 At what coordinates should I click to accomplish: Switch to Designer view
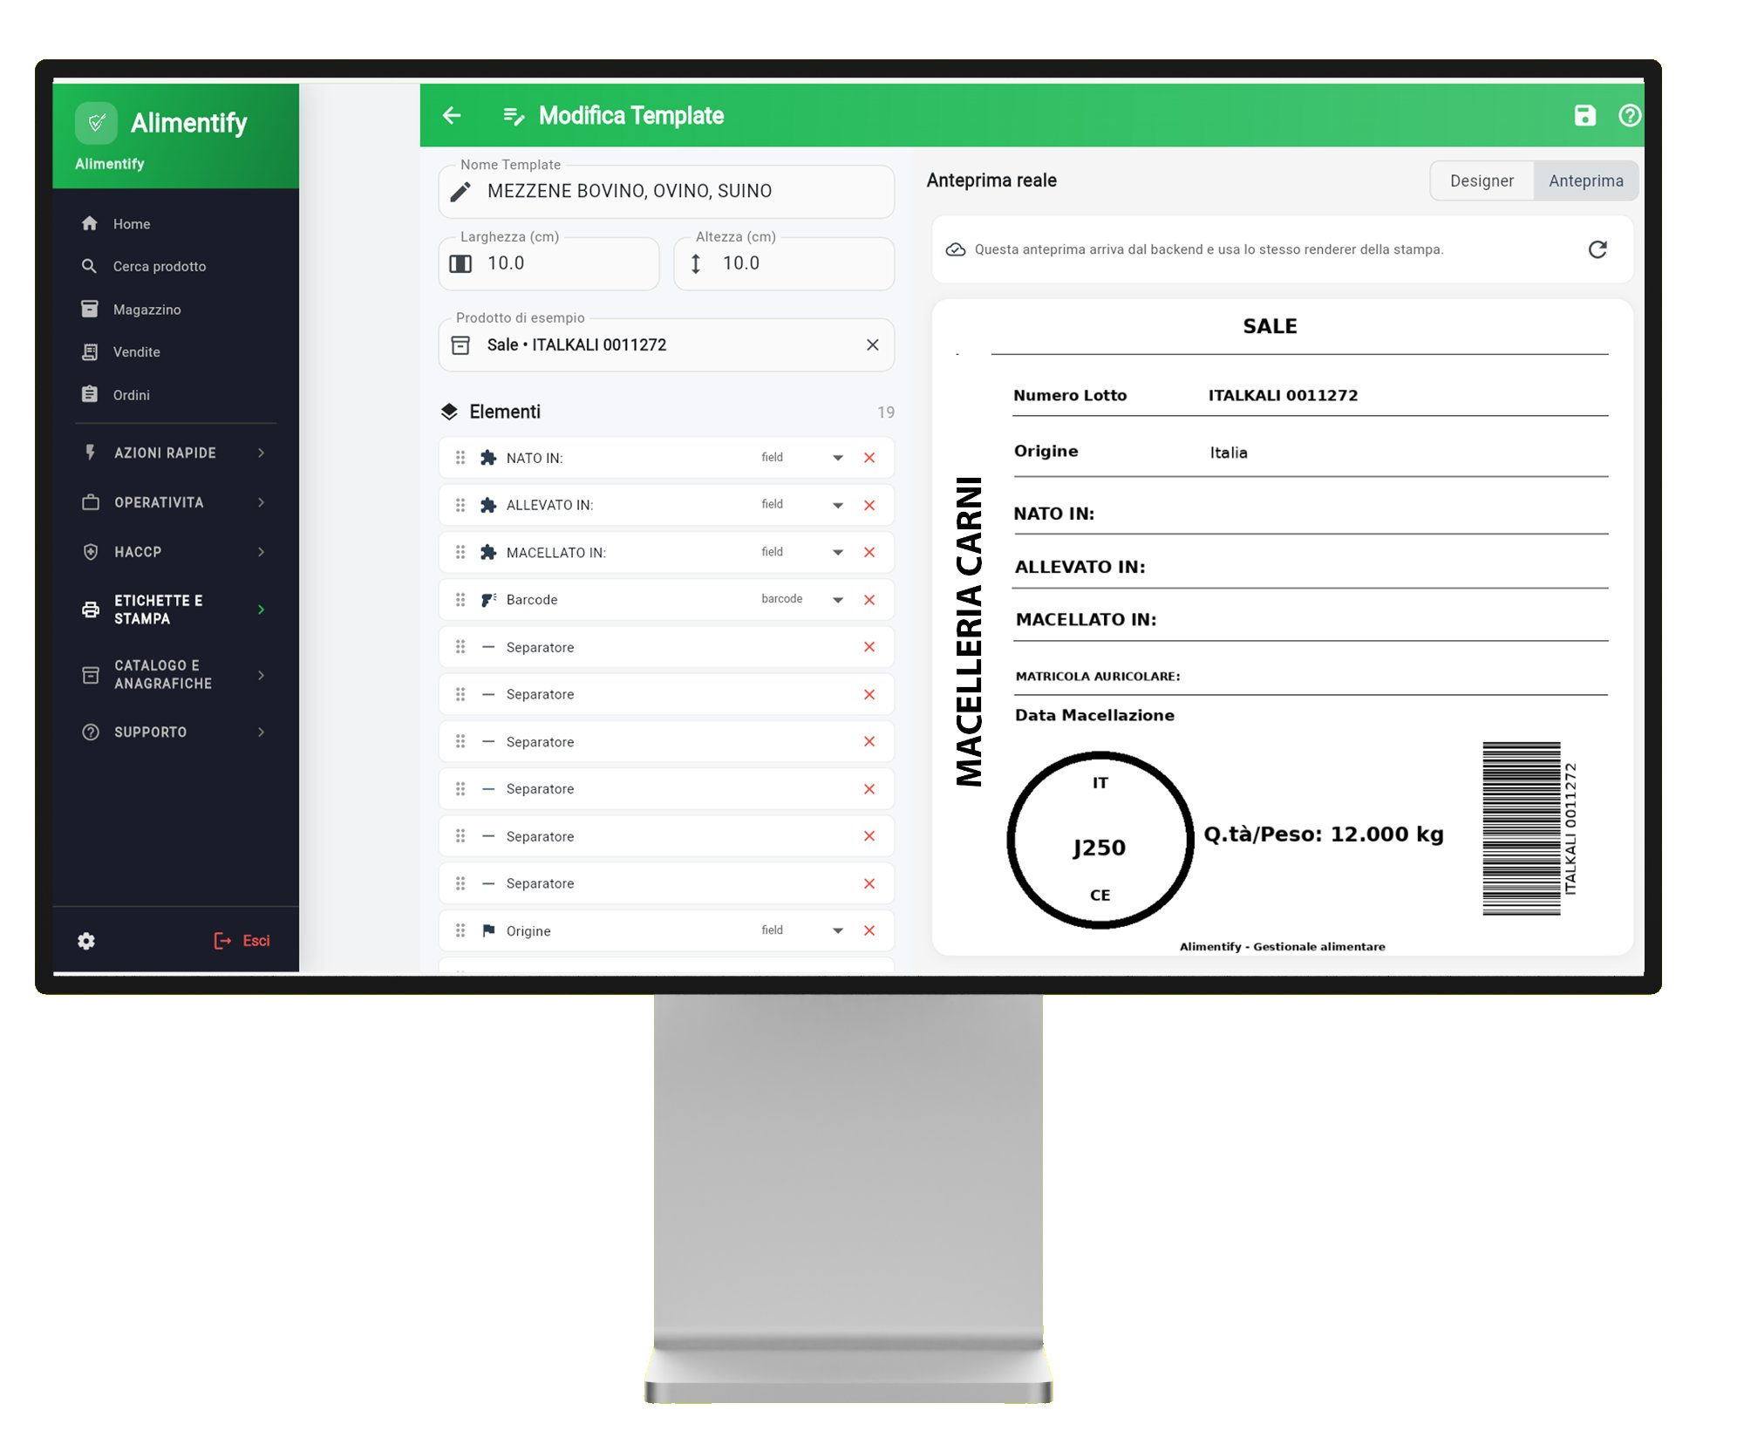(x=1481, y=181)
